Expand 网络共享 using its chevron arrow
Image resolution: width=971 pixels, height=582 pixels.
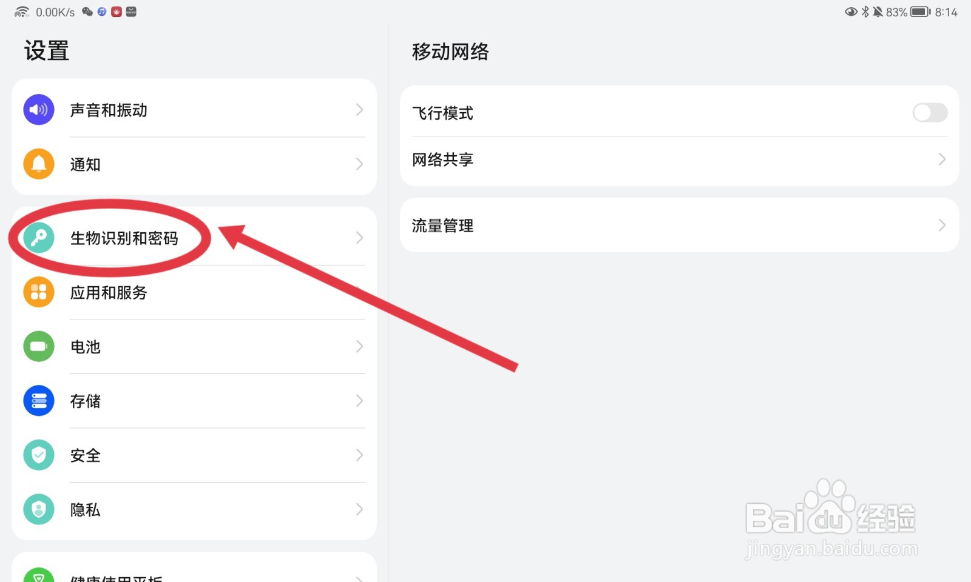[942, 159]
